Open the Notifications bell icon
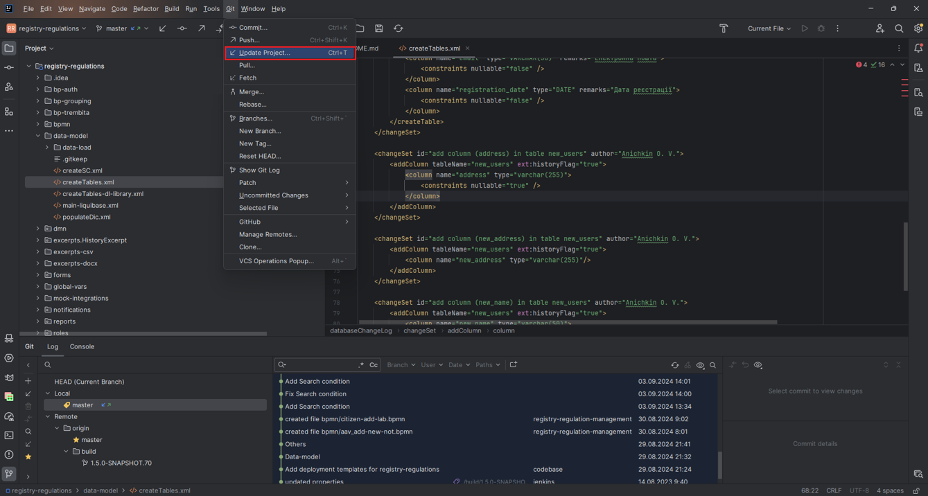 point(918,48)
